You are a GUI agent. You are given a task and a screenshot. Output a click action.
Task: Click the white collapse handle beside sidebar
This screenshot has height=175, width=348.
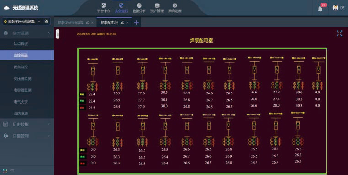[x=58, y=34]
